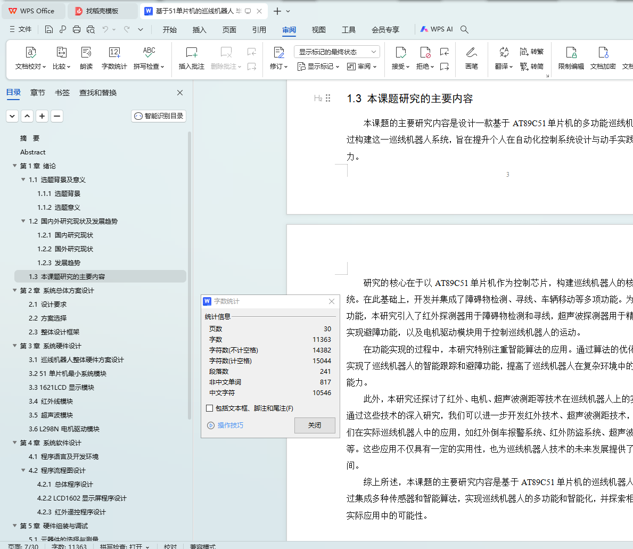Close the navigation pane
Viewport: 633px width, 549px height.
click(180, 93)
